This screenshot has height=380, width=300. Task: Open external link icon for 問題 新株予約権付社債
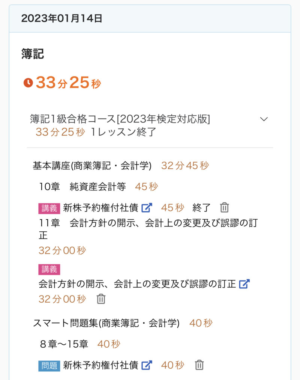147,365
